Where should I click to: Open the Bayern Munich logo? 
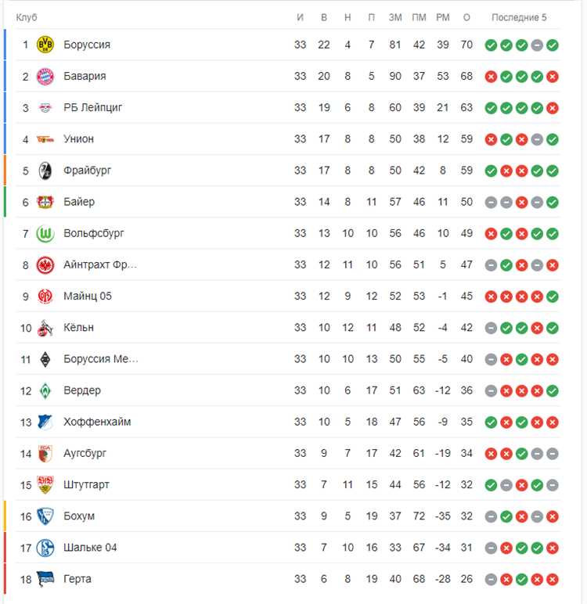[x=45, y=76]
